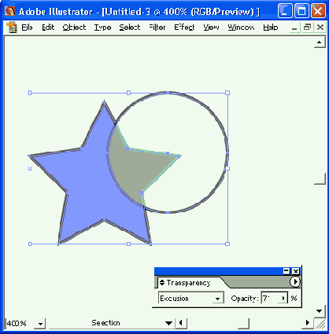Image resolution: width=329 pixels, height=334 pixels.
Task: Open the status bar Selection popup menu
Action: (169, 323)
